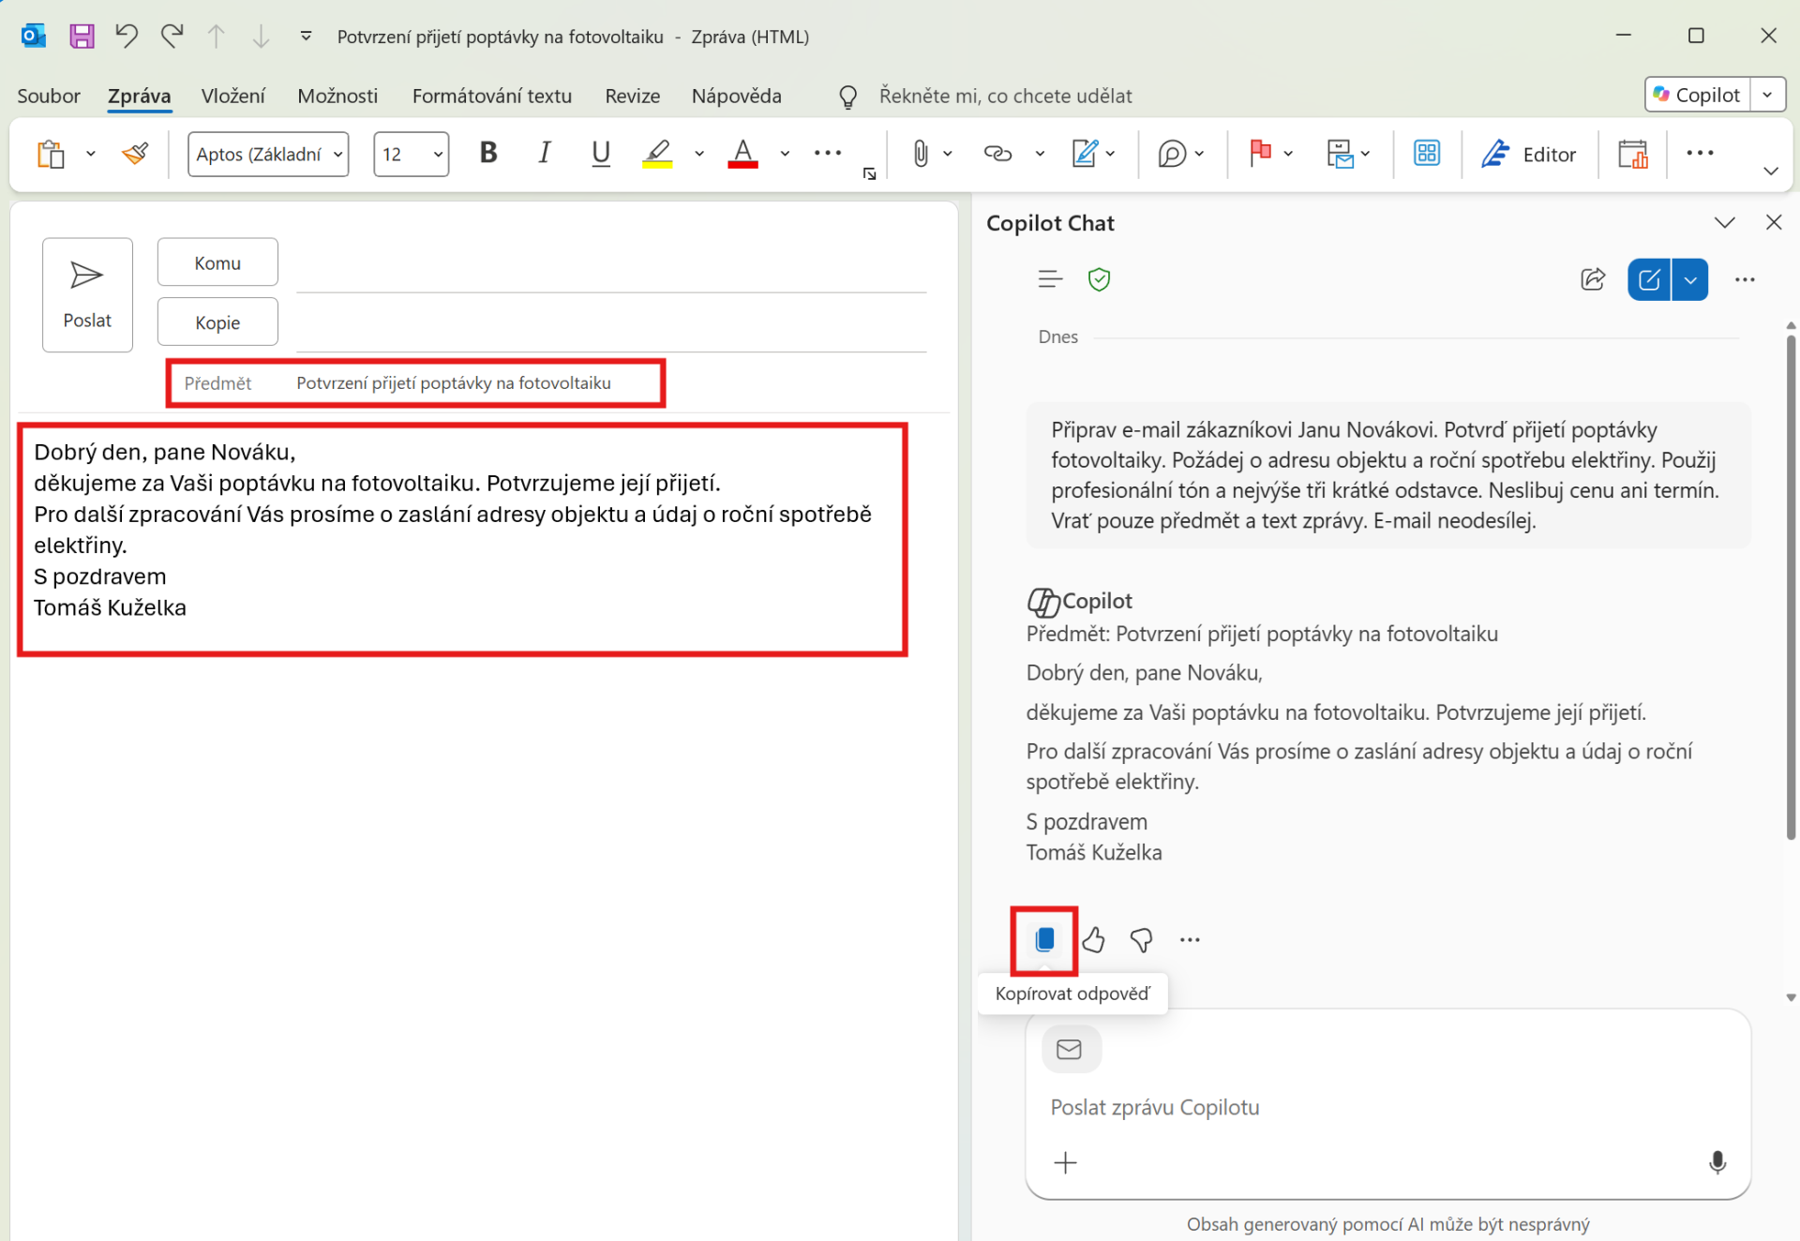Toggle Italic formatting
This screenshot has width=1800, height=1241.
click(x=545, y=153)
